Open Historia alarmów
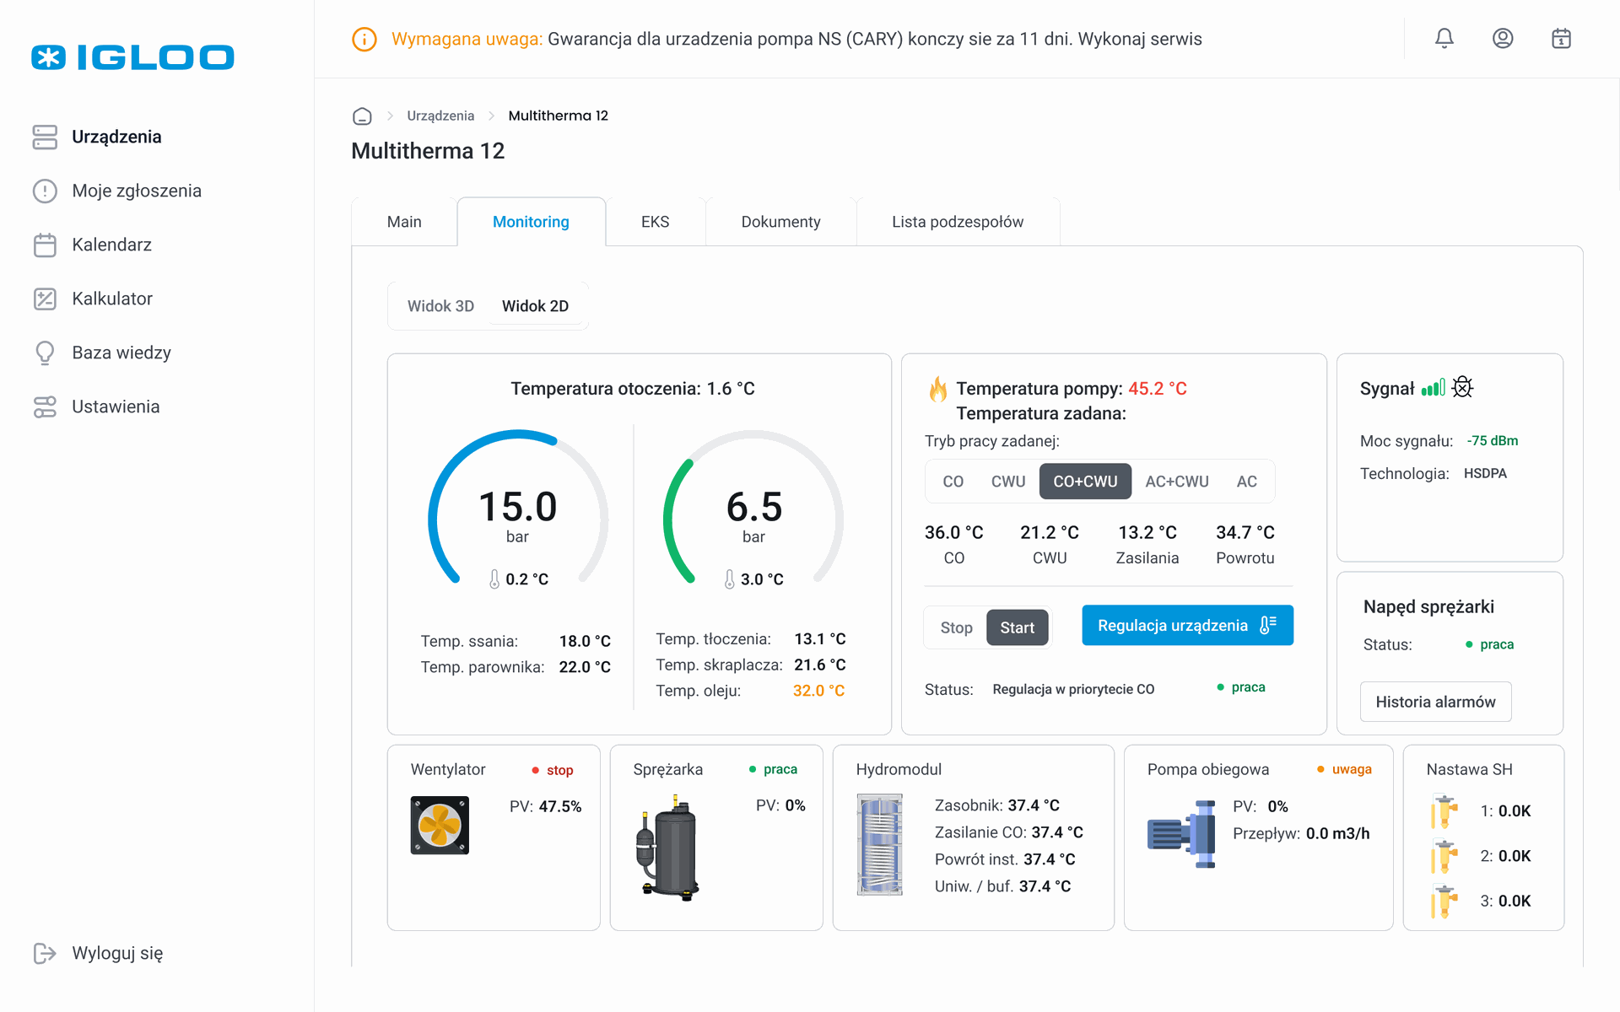 pyautogui.click(x=1434, y=702)
